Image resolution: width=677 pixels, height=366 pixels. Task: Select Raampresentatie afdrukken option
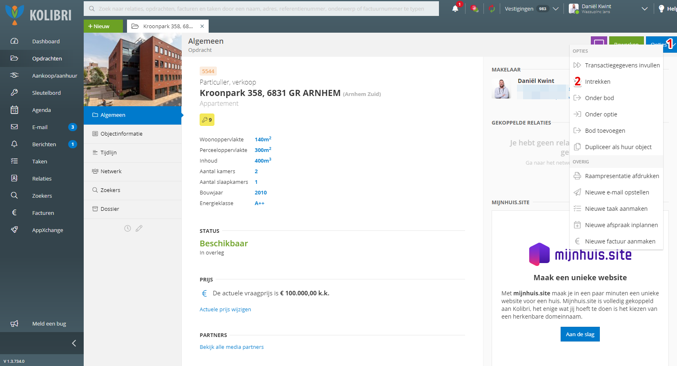pos(617,176)
